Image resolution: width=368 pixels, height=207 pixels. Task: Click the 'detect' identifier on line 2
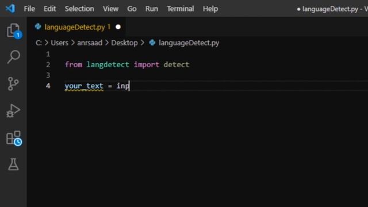click(177, 64)
